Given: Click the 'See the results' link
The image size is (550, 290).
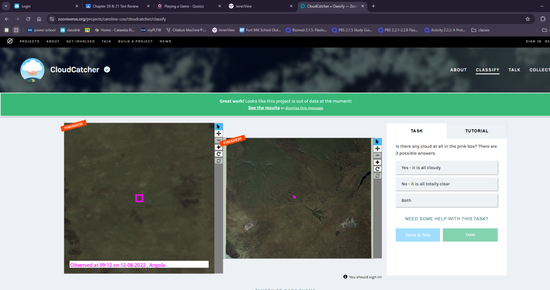Looking at the screenshot, I should point(264,108).
